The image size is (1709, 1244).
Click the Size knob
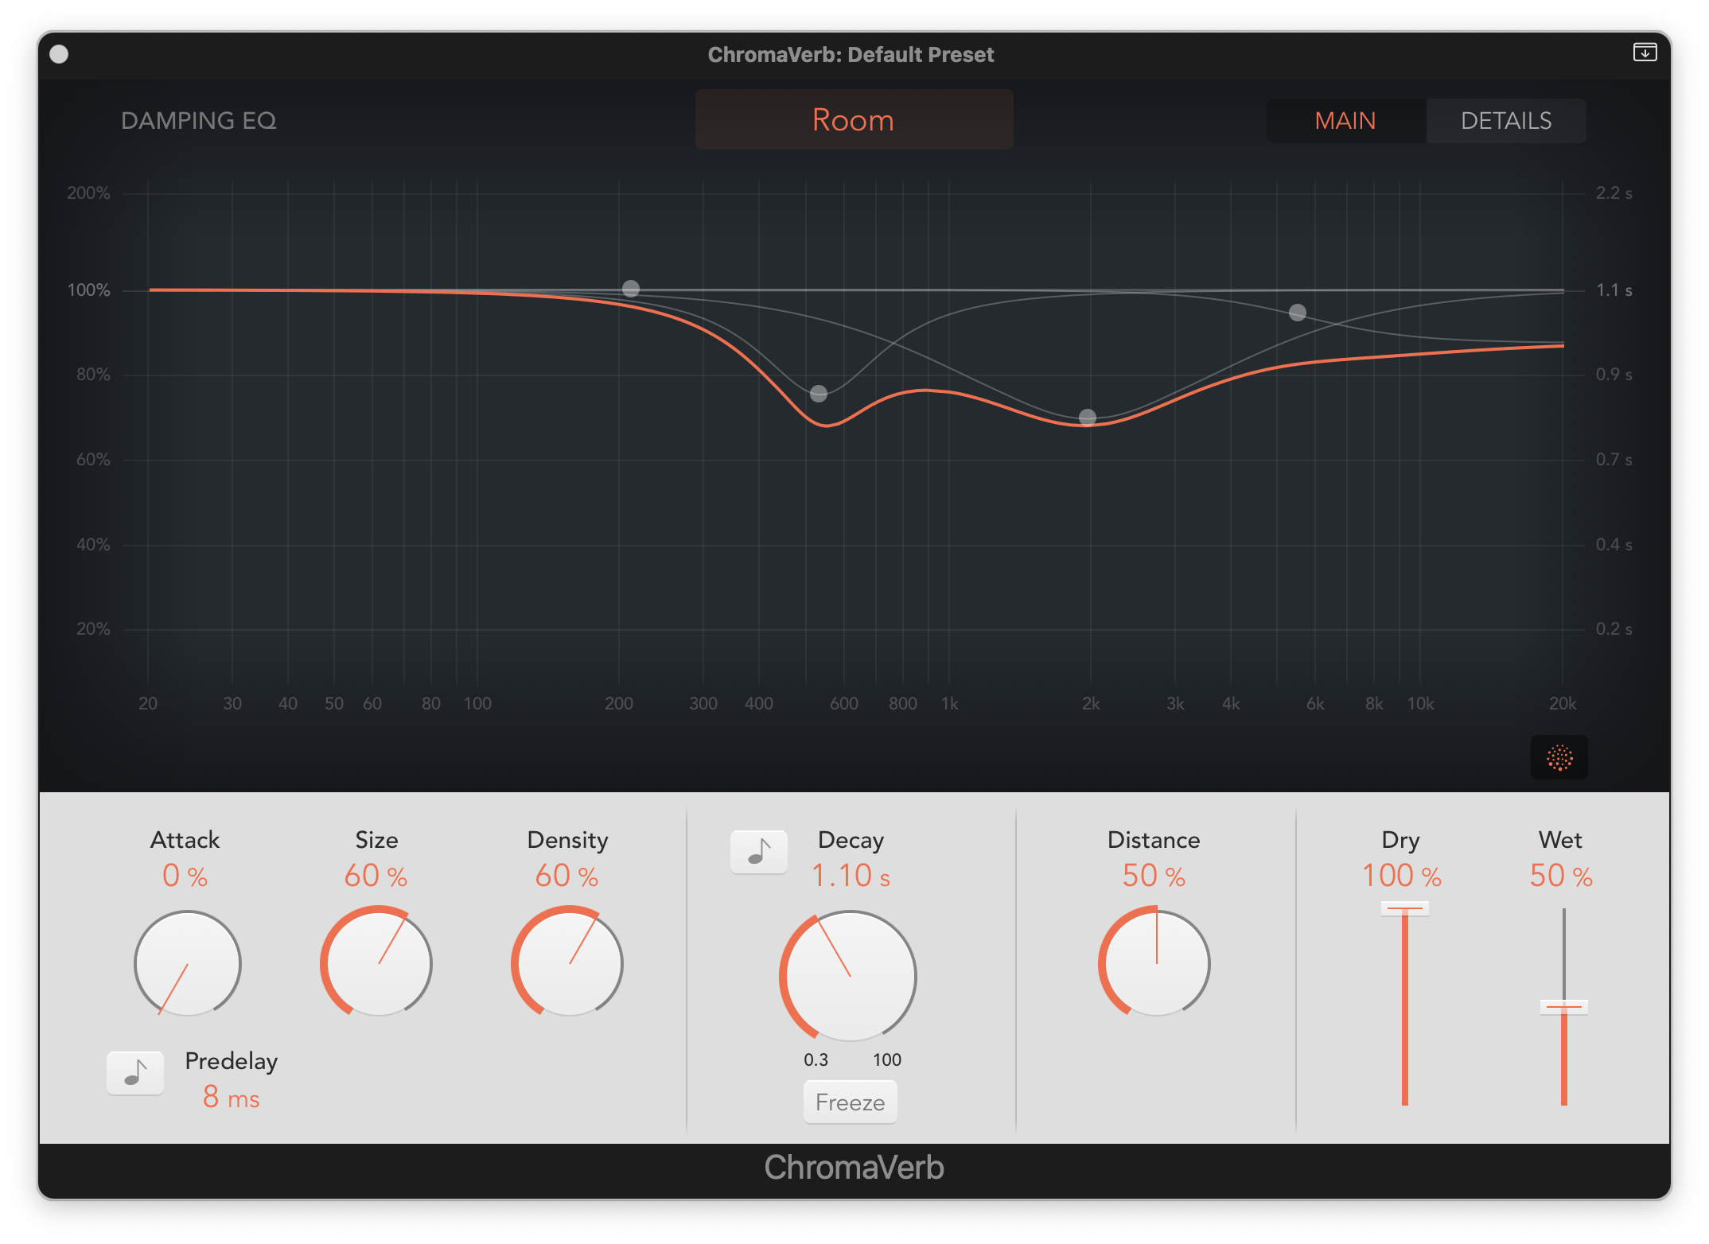click(377, 963)
